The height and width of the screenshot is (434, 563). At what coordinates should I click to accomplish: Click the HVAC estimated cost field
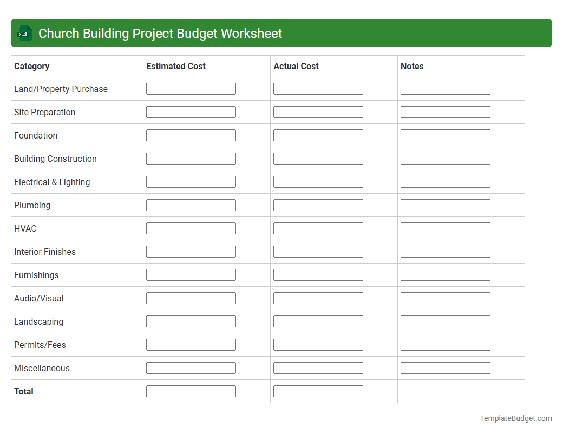[191, 228]
